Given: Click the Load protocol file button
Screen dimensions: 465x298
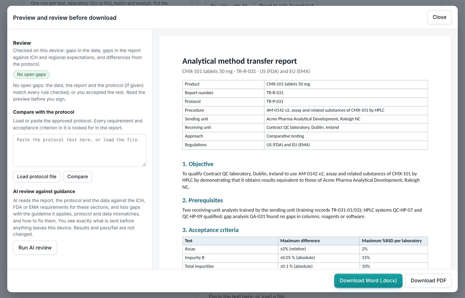Looking at the screenshot, I should [37, 177].
